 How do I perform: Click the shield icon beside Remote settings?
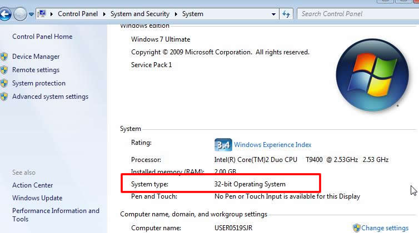pos(4,70)
